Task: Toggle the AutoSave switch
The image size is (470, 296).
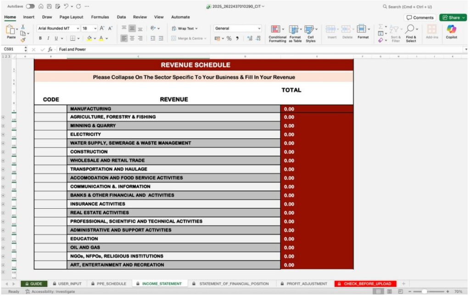Action: [30, 6]
